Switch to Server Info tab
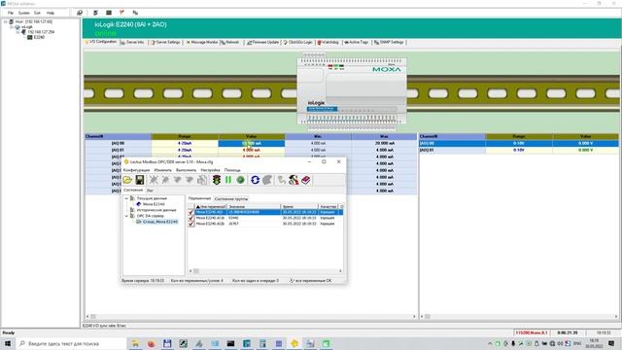This screenshot has width=622, height=350. [133, 42]
